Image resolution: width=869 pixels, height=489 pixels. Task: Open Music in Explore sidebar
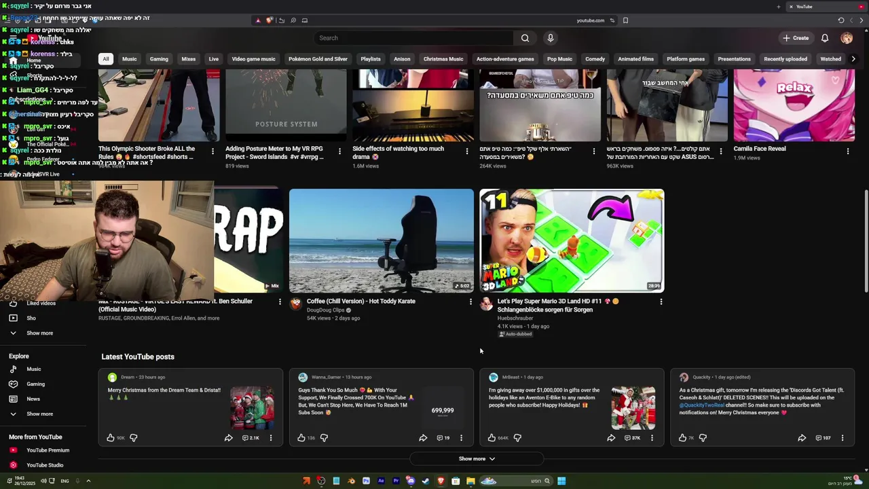tap(33, 369)
